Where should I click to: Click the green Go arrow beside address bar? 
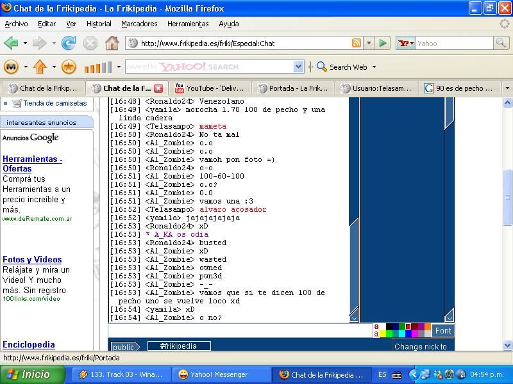[383, 44]
